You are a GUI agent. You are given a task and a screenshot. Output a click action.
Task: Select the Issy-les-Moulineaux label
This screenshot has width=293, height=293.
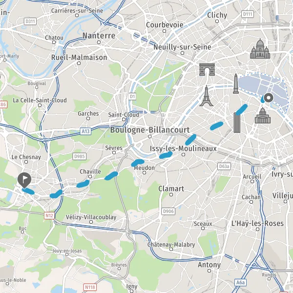point(183,148)
